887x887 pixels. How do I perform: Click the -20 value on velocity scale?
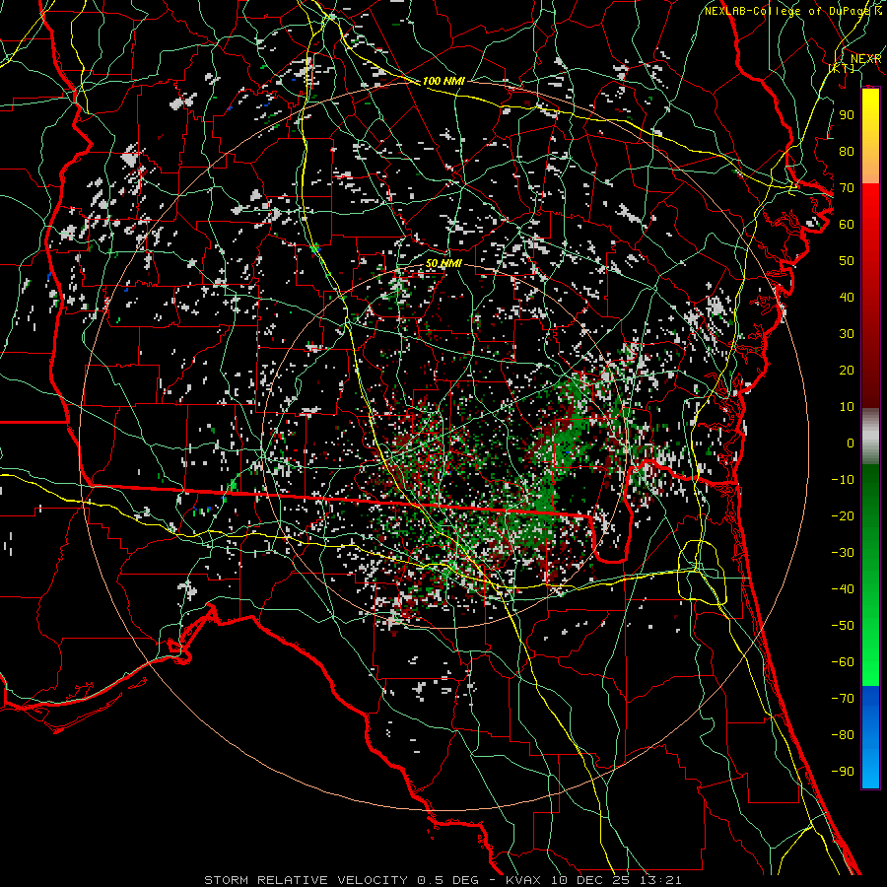tap(843, 515)
